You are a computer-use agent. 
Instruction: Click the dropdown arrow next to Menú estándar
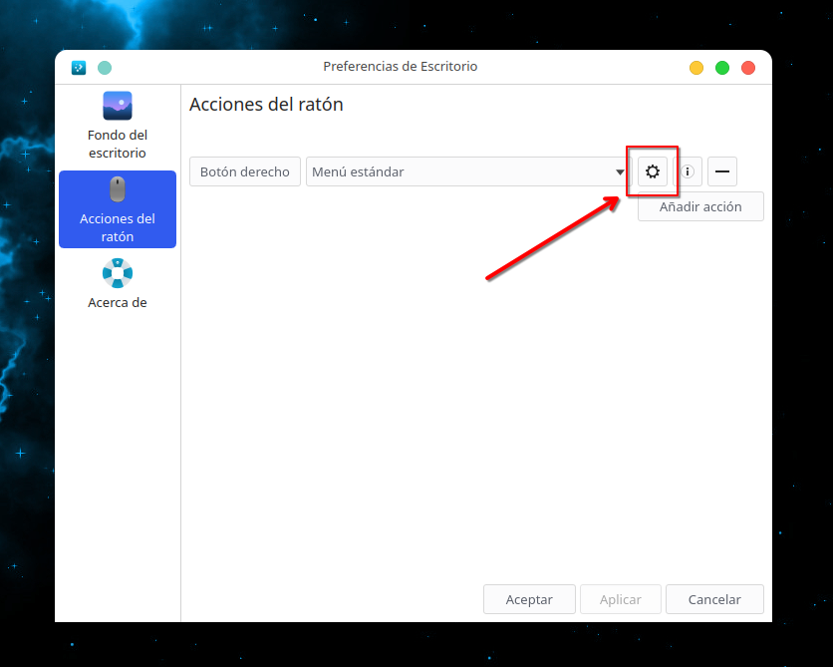coord(620,172)
